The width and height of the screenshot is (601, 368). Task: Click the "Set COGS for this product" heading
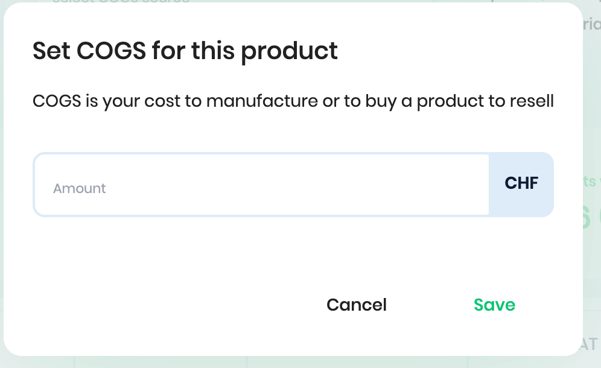(185, 51)
